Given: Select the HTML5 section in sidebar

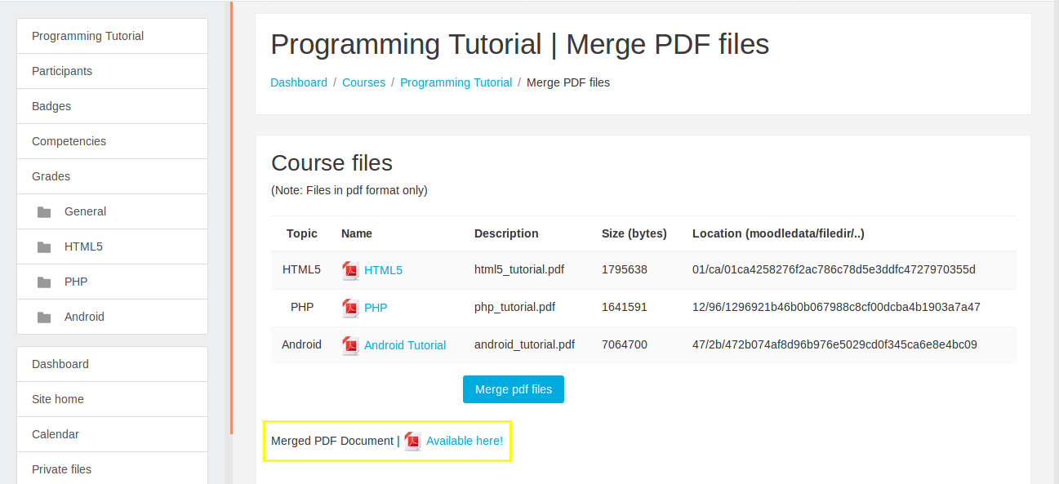Looking at the screenshot, I should (112, 246).
